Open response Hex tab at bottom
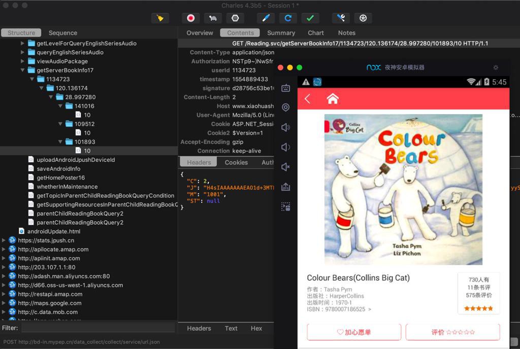This screenshot has height=349, width=520. click(256, 328)
